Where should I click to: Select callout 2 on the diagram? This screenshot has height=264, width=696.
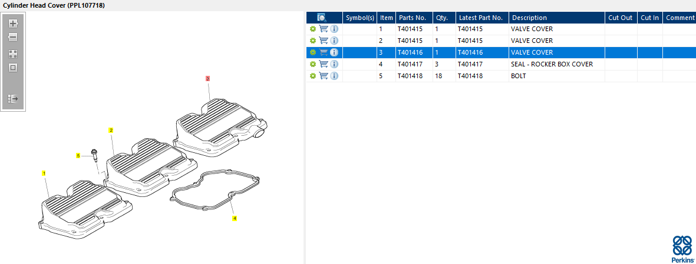tap(111, 130)
